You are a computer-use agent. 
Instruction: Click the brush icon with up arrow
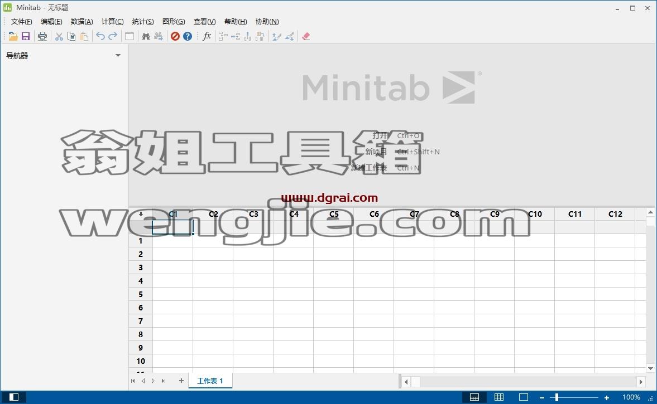[276, 36]
